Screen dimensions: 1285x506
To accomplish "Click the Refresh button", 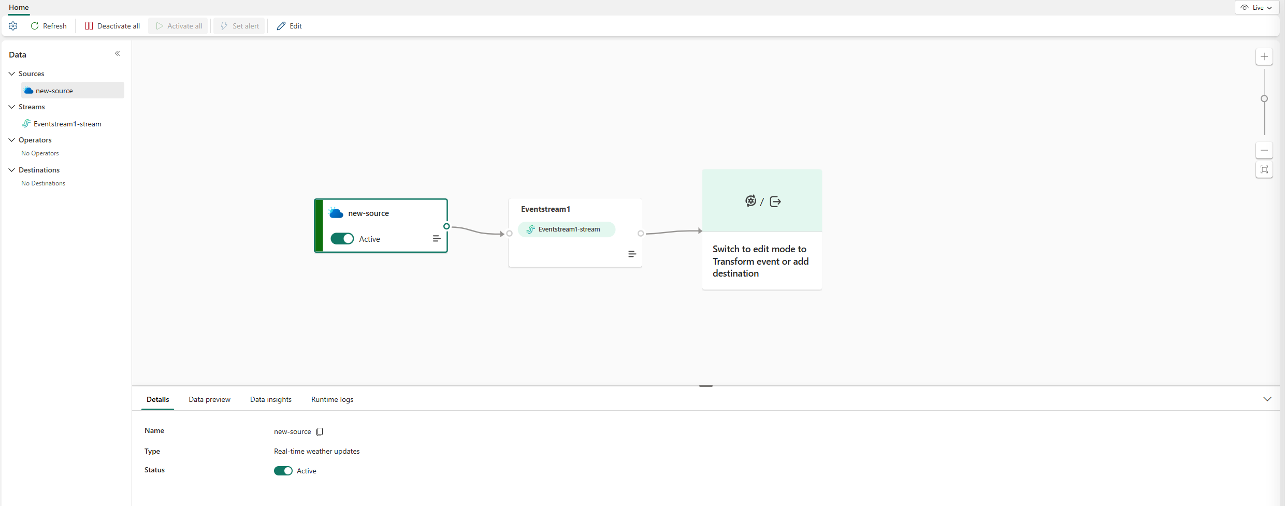I will (x=49, y=26).
